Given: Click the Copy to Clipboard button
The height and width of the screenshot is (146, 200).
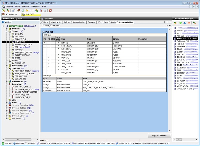Looking at the screenshot, I should [x=159, y=136].
